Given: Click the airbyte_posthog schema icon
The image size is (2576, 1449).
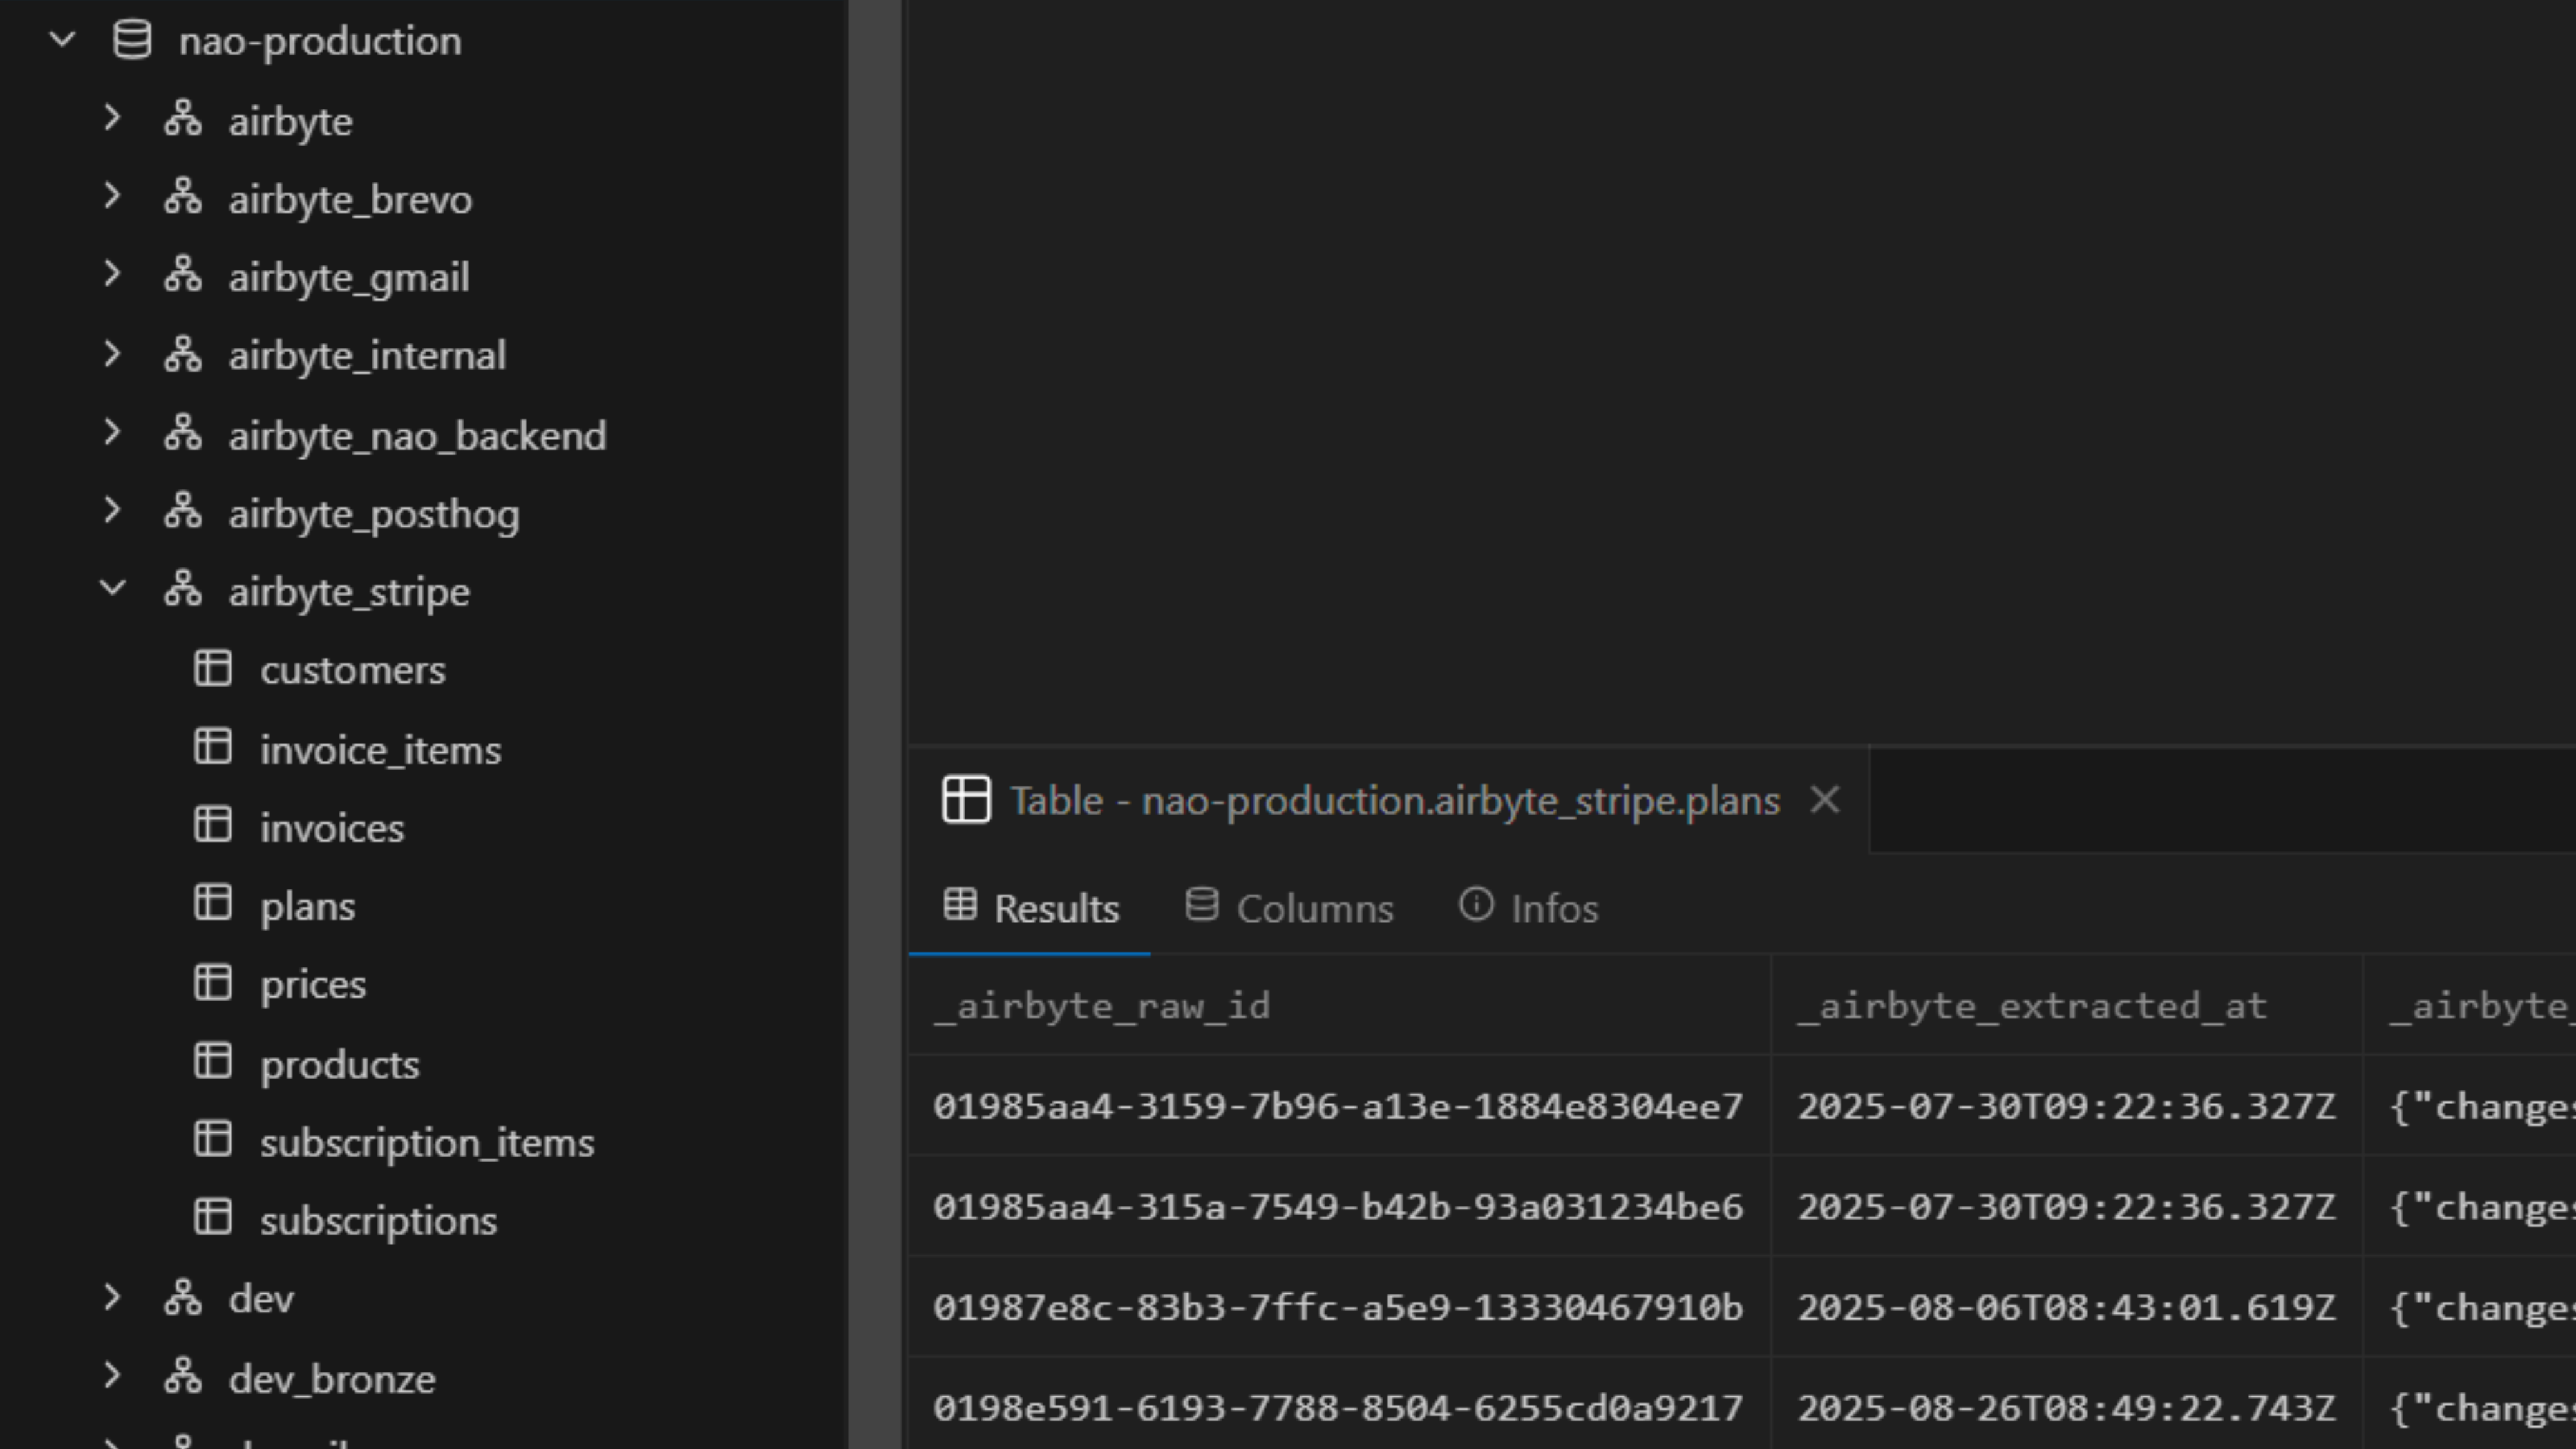Looking at the screenshot, I should pyautogui.click(x=183, y=512).
